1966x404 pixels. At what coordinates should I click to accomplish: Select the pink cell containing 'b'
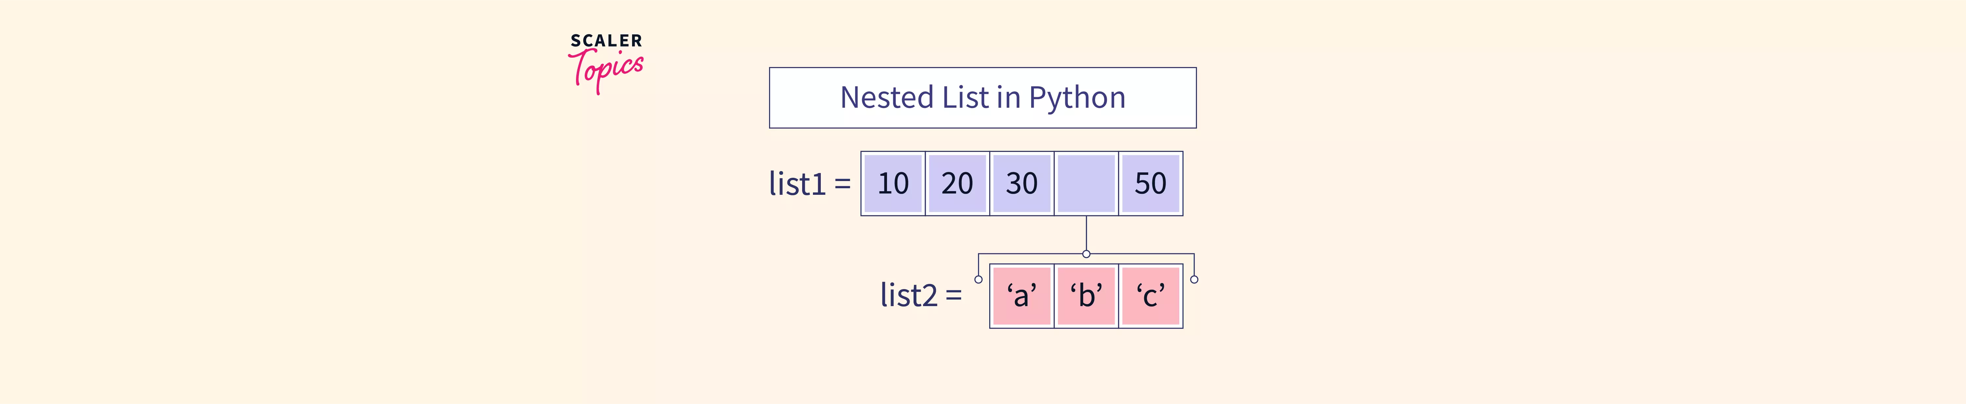pos(1086,296)
